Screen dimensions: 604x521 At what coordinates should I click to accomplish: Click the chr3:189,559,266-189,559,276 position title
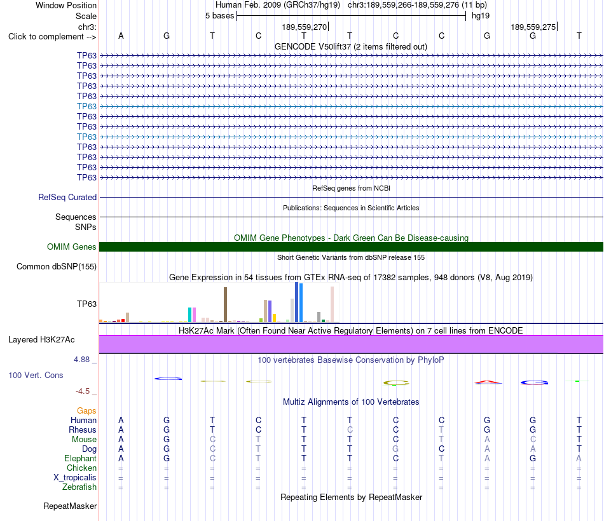(x=417, y=5)
